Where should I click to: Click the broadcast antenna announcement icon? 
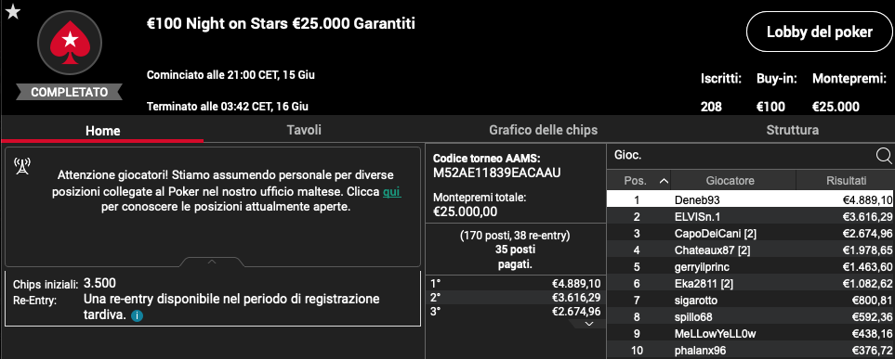[x=21, y=166]
